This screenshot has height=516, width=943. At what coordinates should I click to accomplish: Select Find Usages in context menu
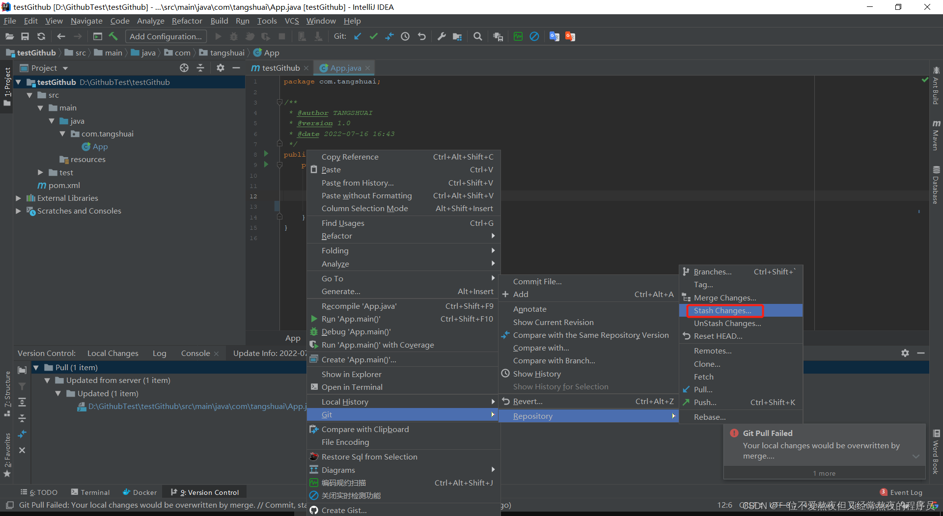pyautogui.click(x=403, y=223)
